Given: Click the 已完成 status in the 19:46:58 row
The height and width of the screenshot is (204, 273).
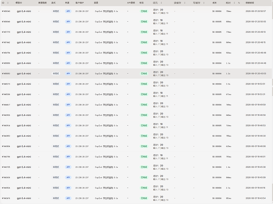Looking at the screenshot, I should 144,115.
